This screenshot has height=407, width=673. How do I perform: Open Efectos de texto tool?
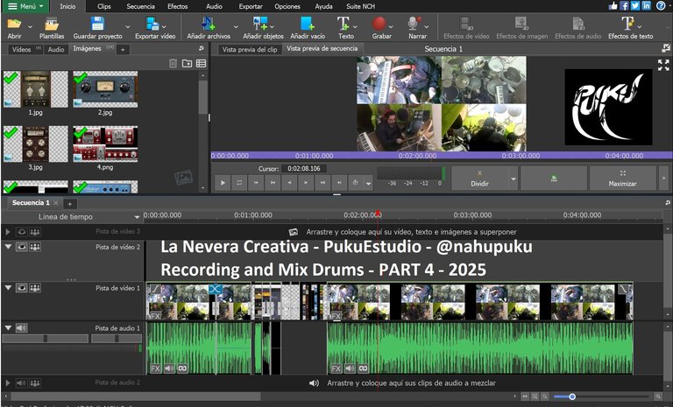point(631,28)
